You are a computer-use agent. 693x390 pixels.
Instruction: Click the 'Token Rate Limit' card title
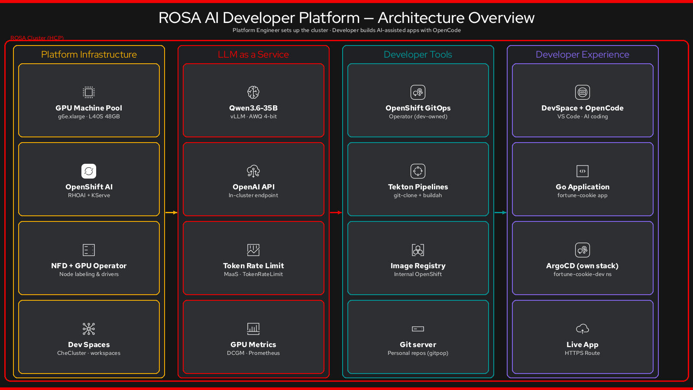tap(253, 266)
